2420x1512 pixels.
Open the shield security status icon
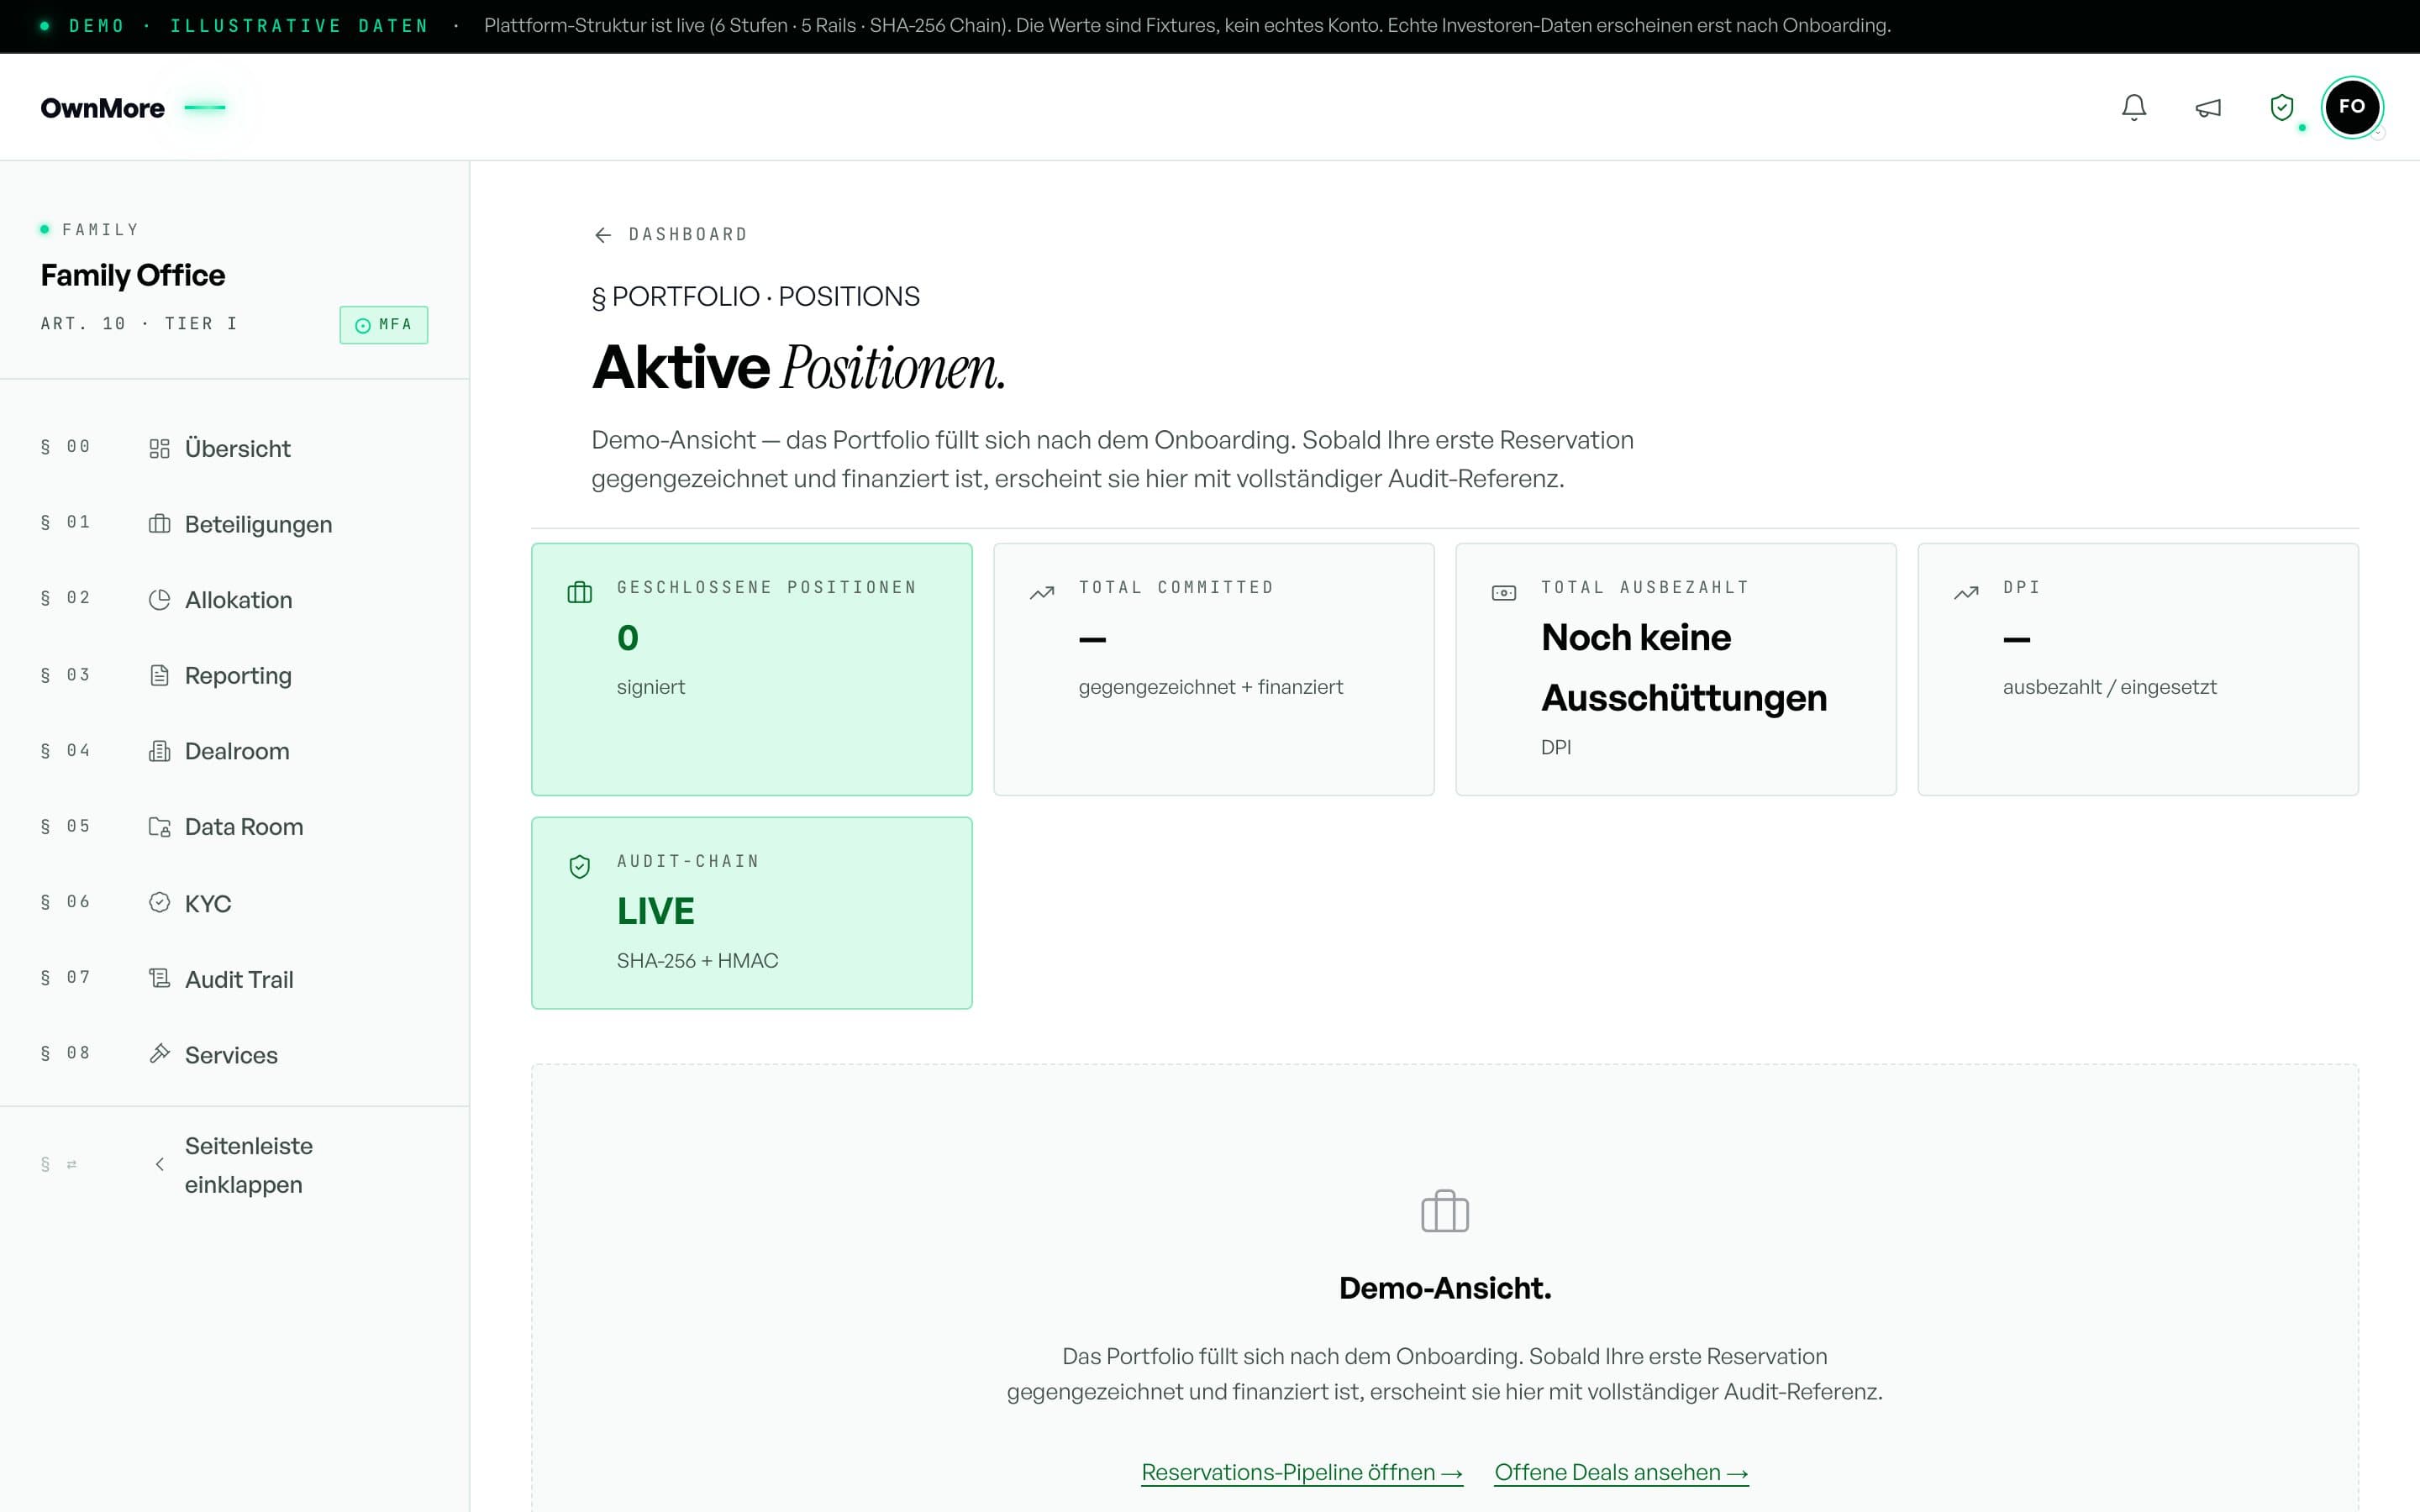2281,107
